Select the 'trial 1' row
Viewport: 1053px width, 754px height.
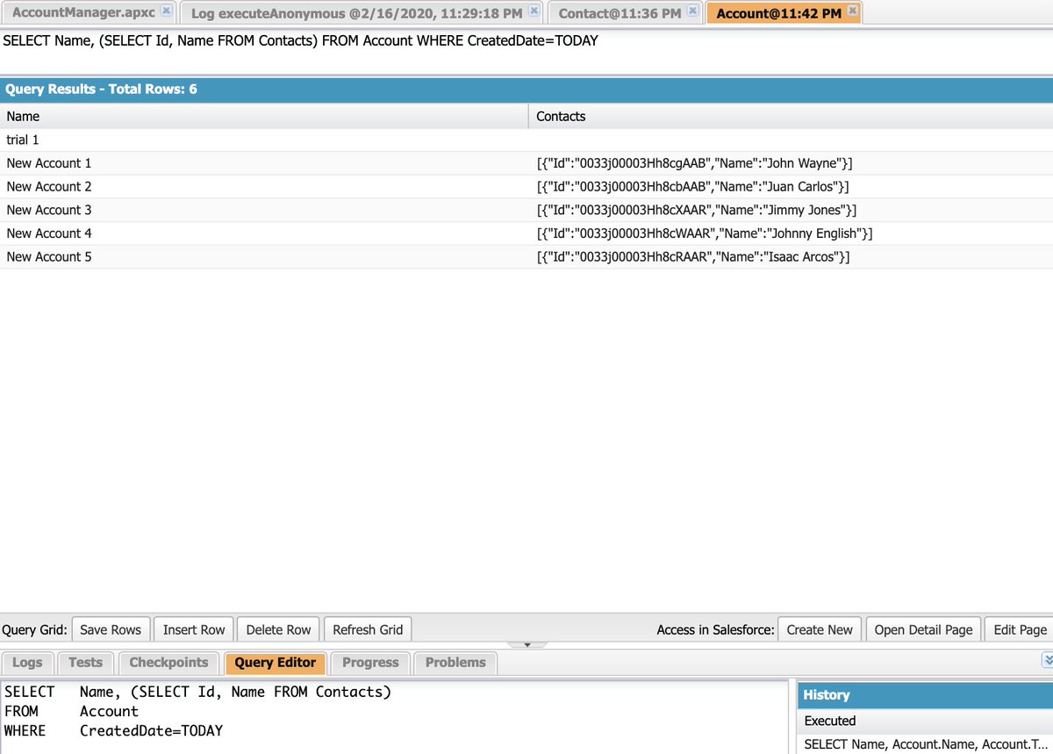[526, 140]
